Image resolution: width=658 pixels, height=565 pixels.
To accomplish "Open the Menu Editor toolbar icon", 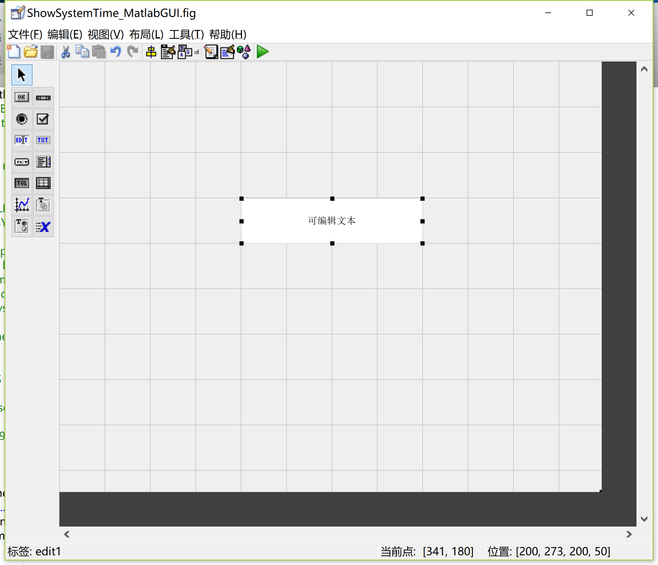I will tap(168, 52).
